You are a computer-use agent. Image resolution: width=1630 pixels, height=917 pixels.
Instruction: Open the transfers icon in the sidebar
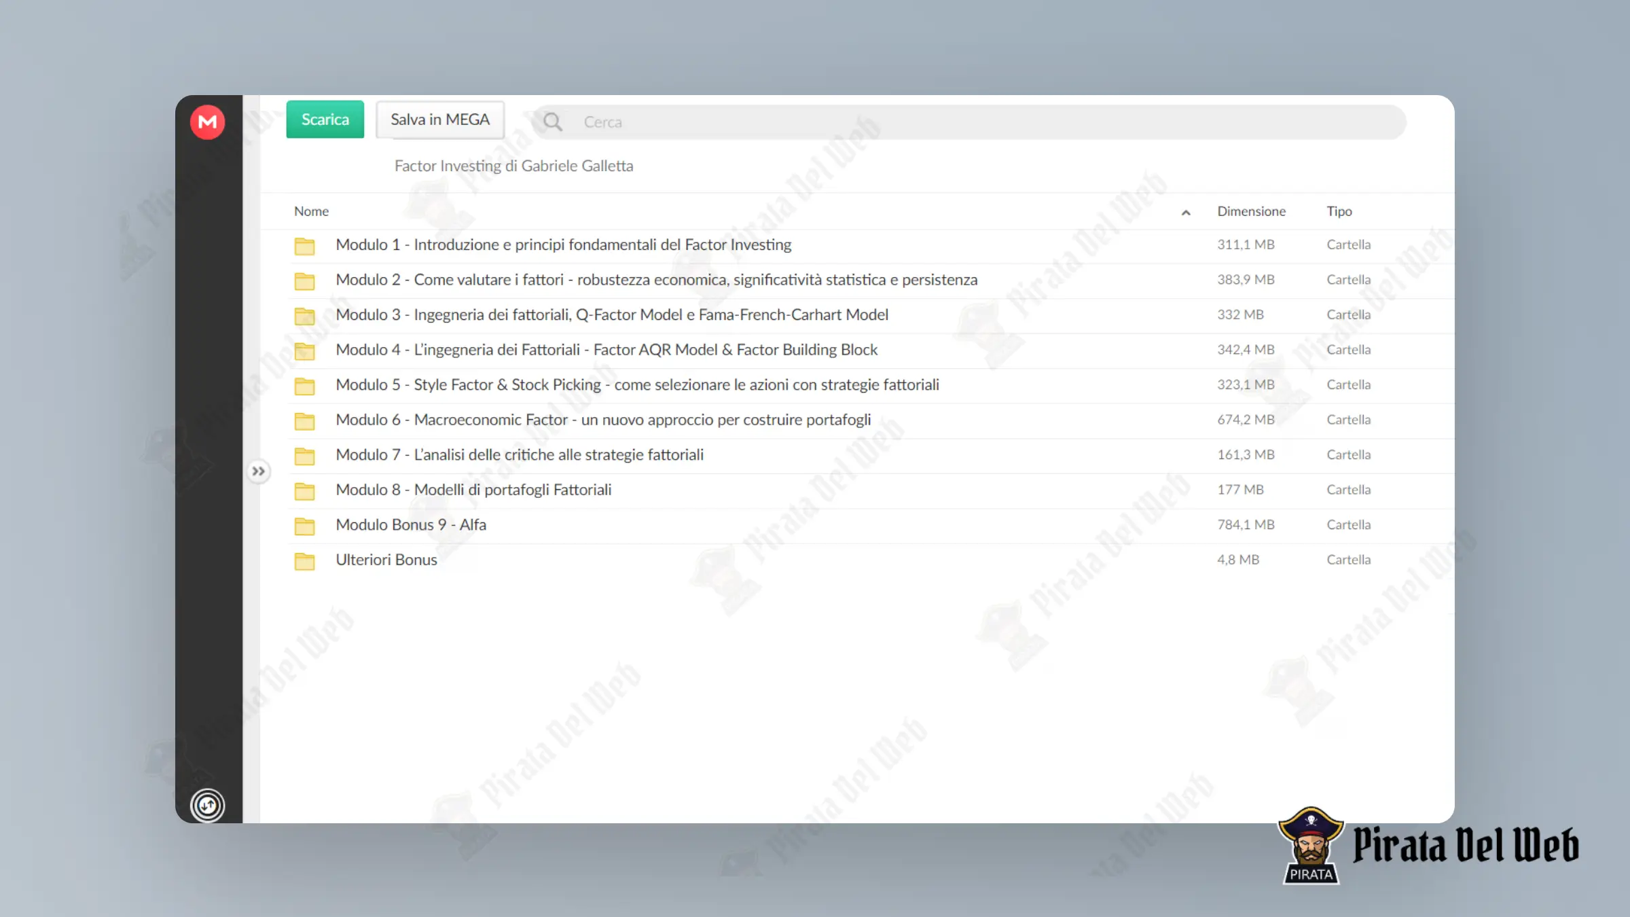point(207,806)
